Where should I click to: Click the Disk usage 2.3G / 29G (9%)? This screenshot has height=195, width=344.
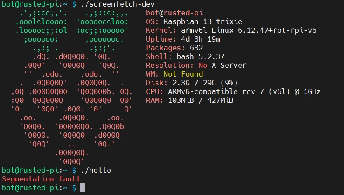click(205, 83)
